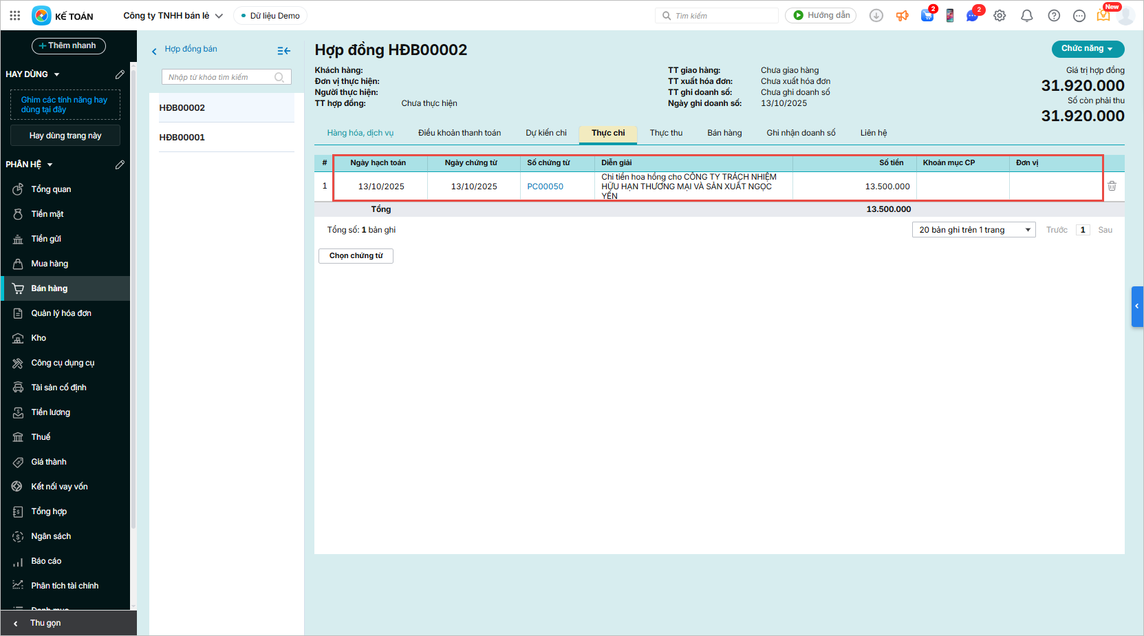The width and height of the screenshot is (1144, 636).
Task: Select contract HĐB00001 in the list
Action: 182,137
